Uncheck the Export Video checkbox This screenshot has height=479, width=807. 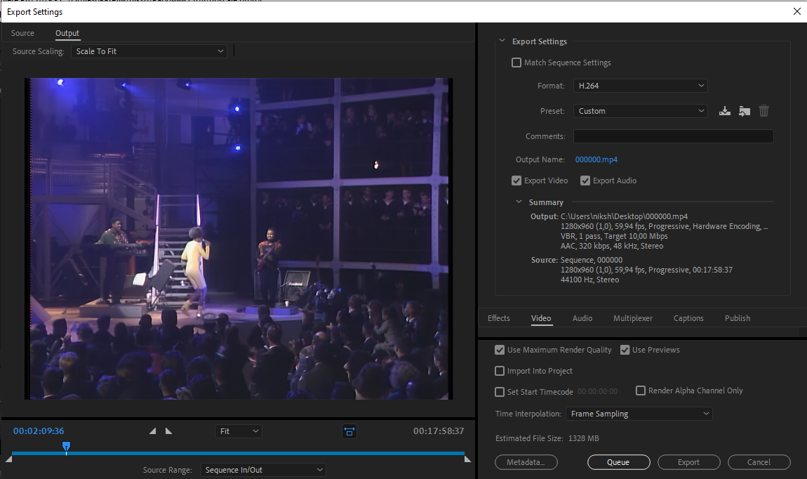[516, 181]
